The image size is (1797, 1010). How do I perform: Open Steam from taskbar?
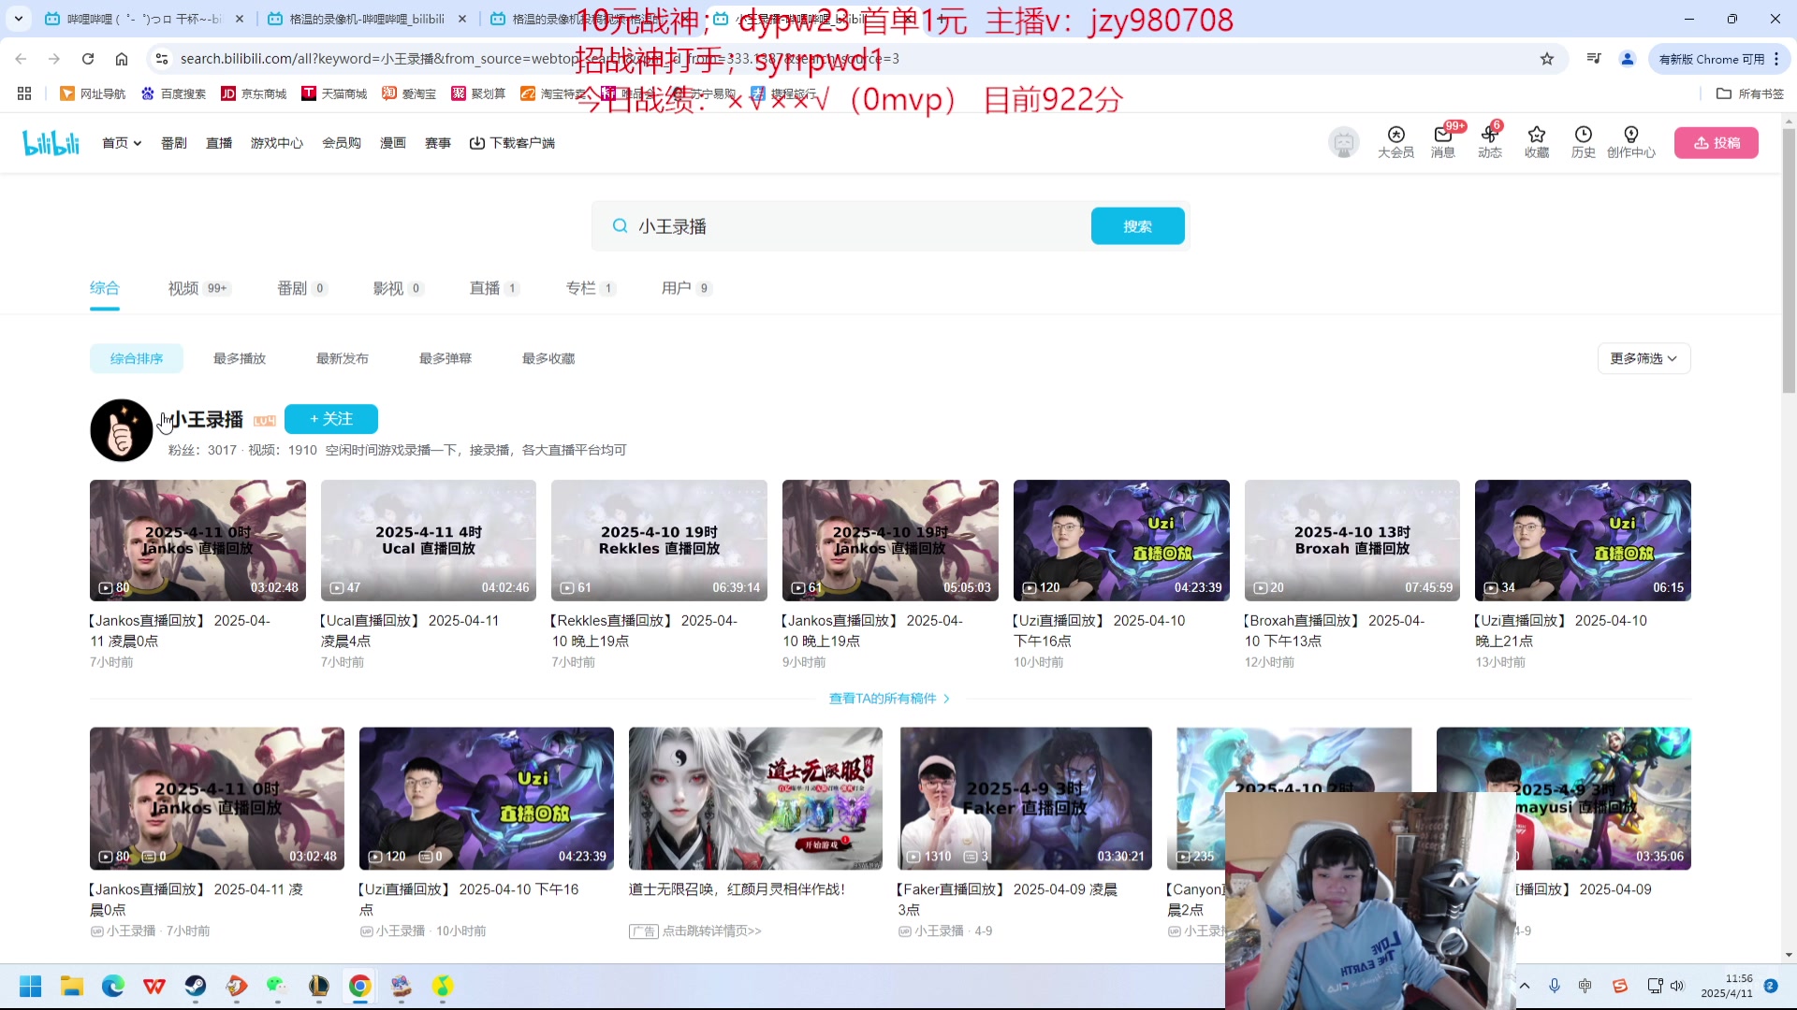196,986
